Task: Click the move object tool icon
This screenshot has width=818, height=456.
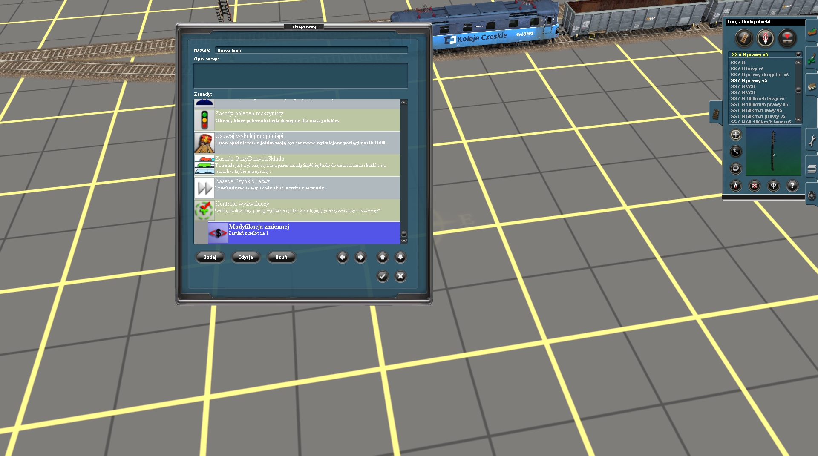Action: point(736,152)
